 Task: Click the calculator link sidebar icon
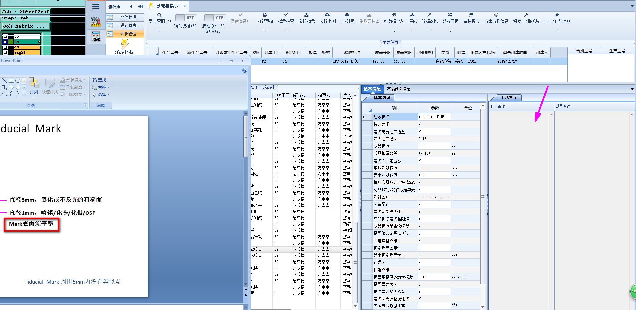point(96,37)
